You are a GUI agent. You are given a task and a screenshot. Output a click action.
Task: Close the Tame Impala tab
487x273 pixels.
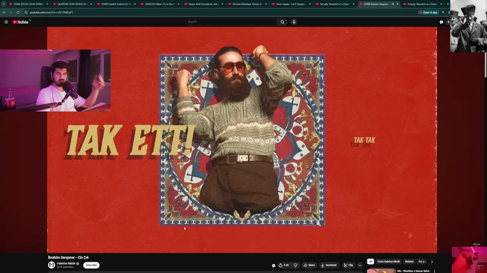[x=310, y=4]
